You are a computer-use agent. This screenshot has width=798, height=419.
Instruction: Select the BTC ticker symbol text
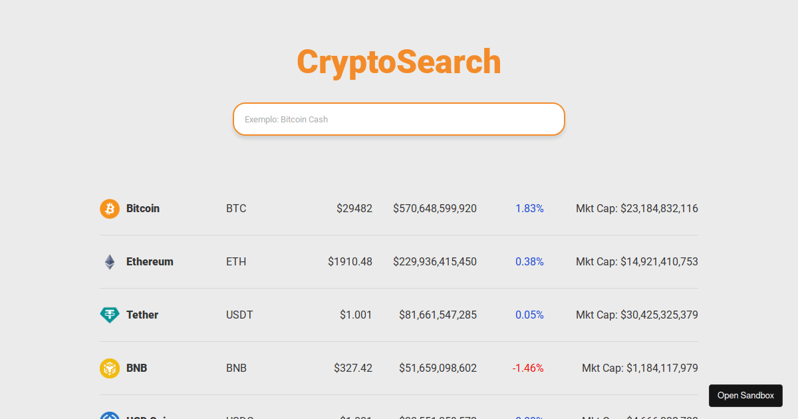point(236,208)
